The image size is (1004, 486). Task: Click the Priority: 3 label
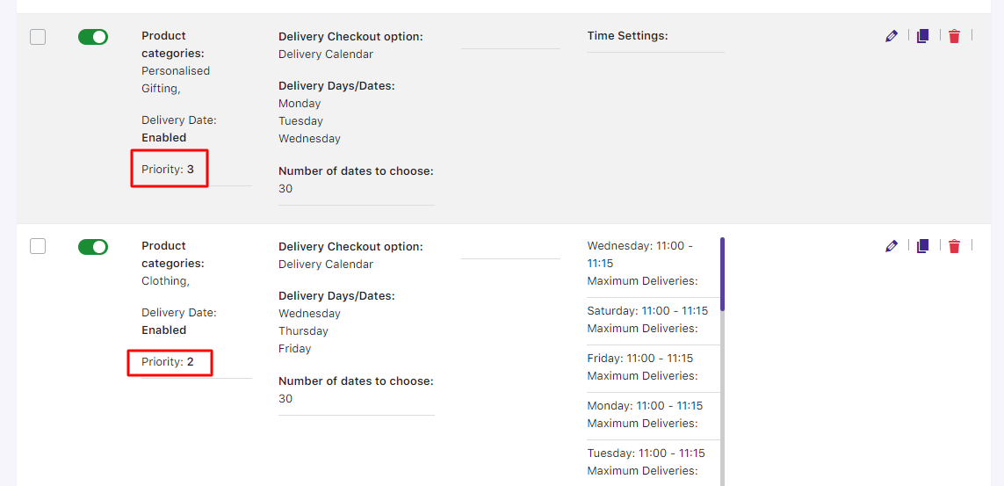pyautogui.click(x=168, y=170)
